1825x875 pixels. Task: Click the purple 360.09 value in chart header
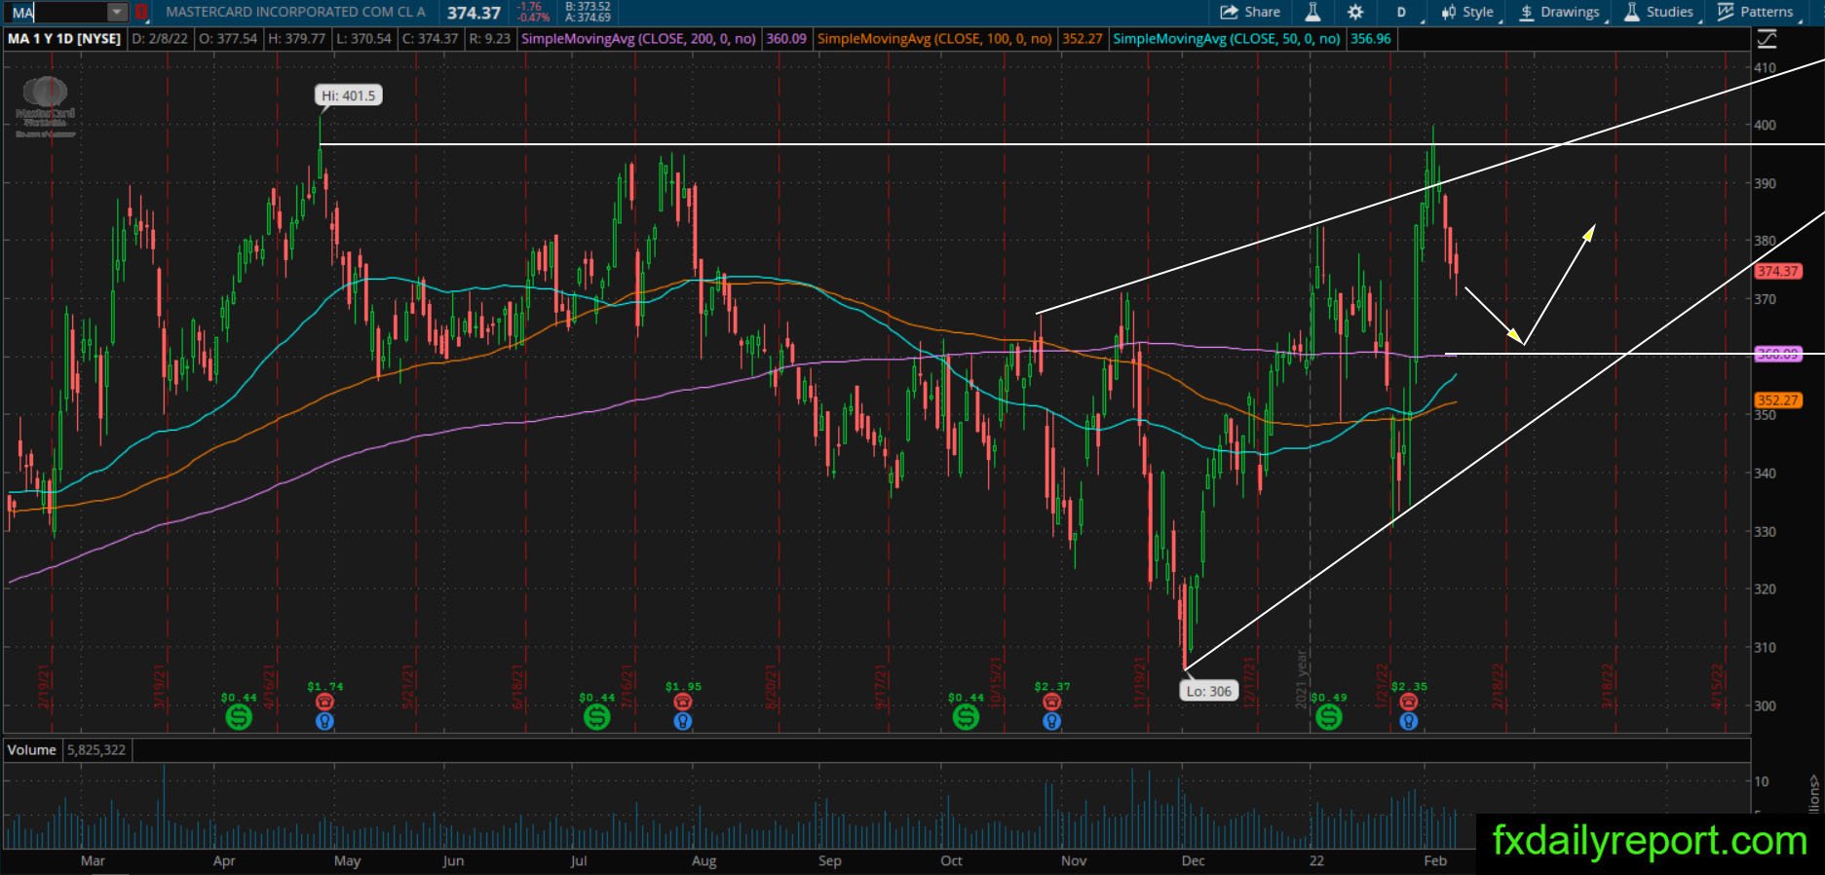[x=786, y=39]
